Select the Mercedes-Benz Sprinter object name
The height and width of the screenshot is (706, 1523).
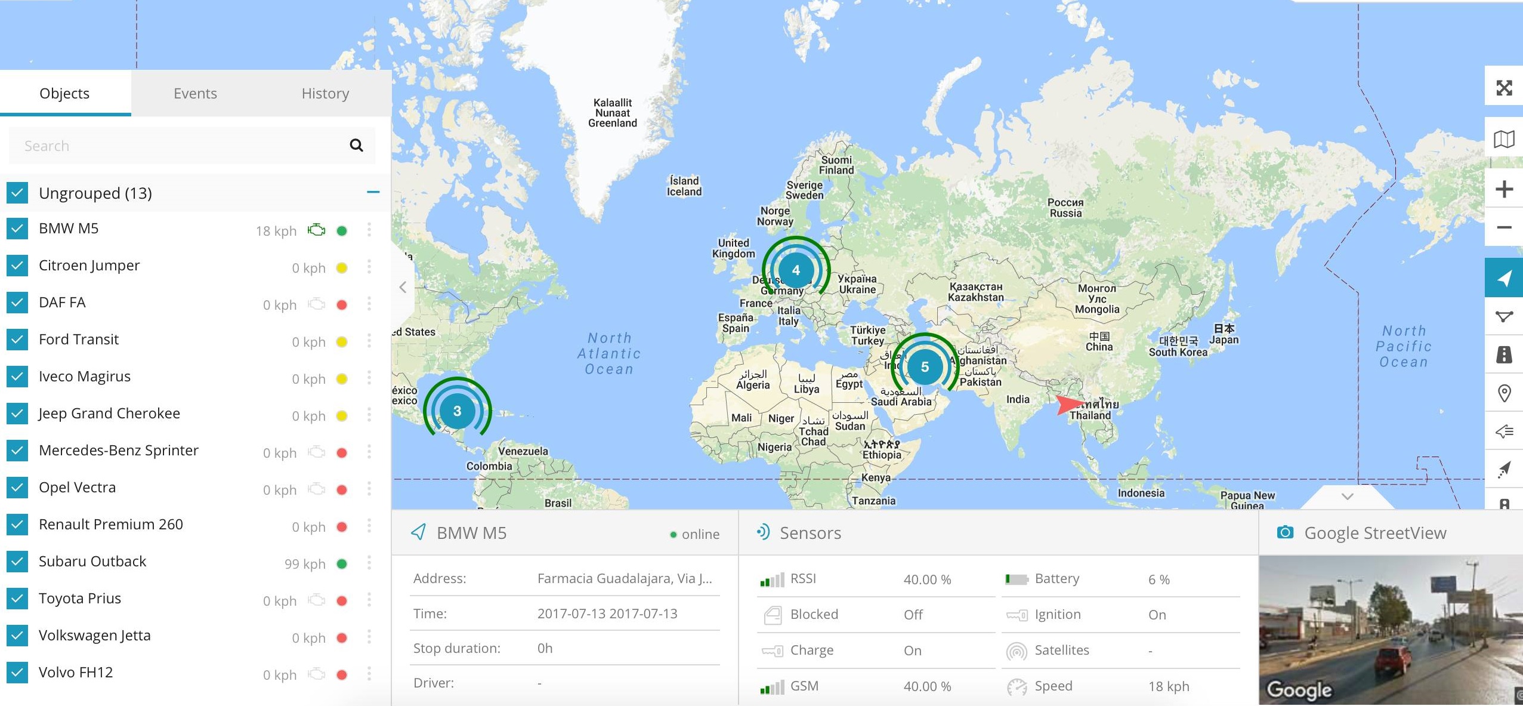click(118, 450)
